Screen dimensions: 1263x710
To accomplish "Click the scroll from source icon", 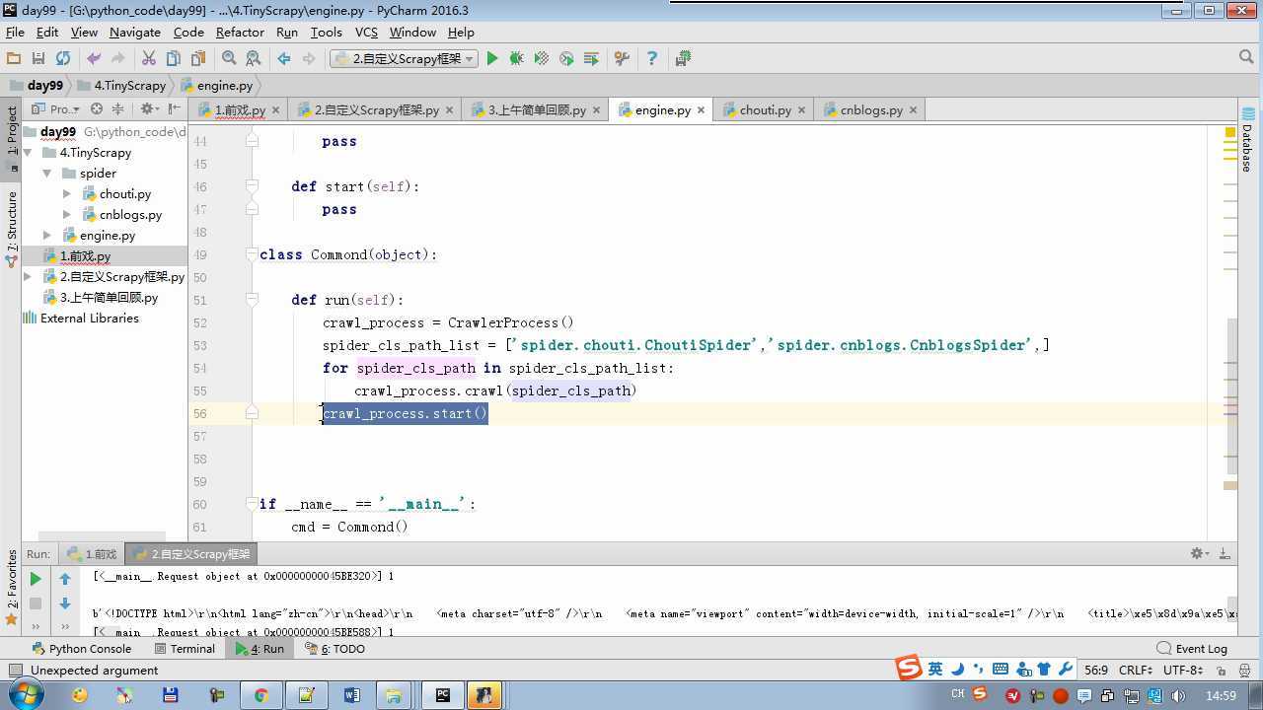I will point(97,108).
